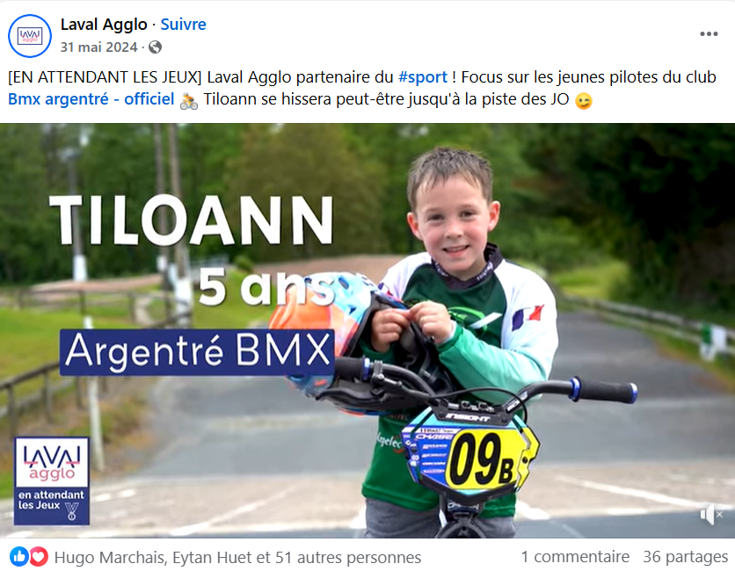The height and width of the screenshot is (571, 735).
Task: Click the red heart reaction icon
Action: [x=39, y=556]
